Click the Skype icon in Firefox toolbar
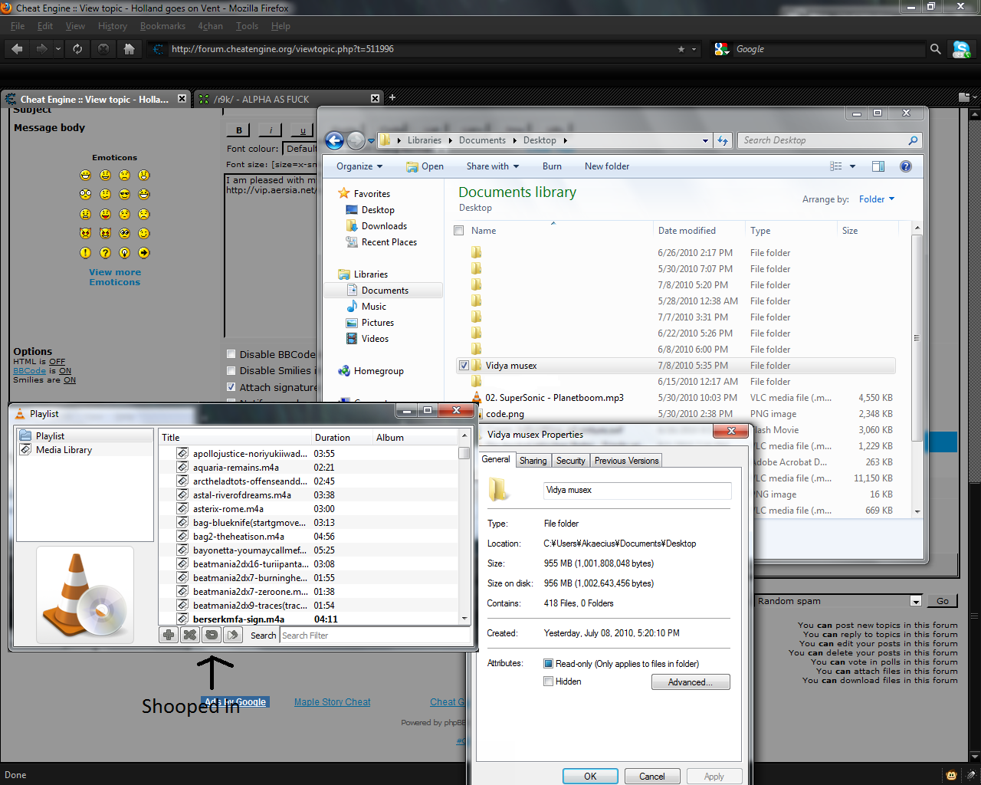 click(961, 49)
